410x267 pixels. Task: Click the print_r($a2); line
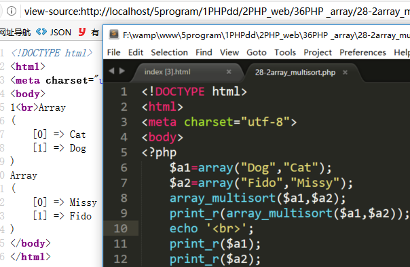click(215, 259)
